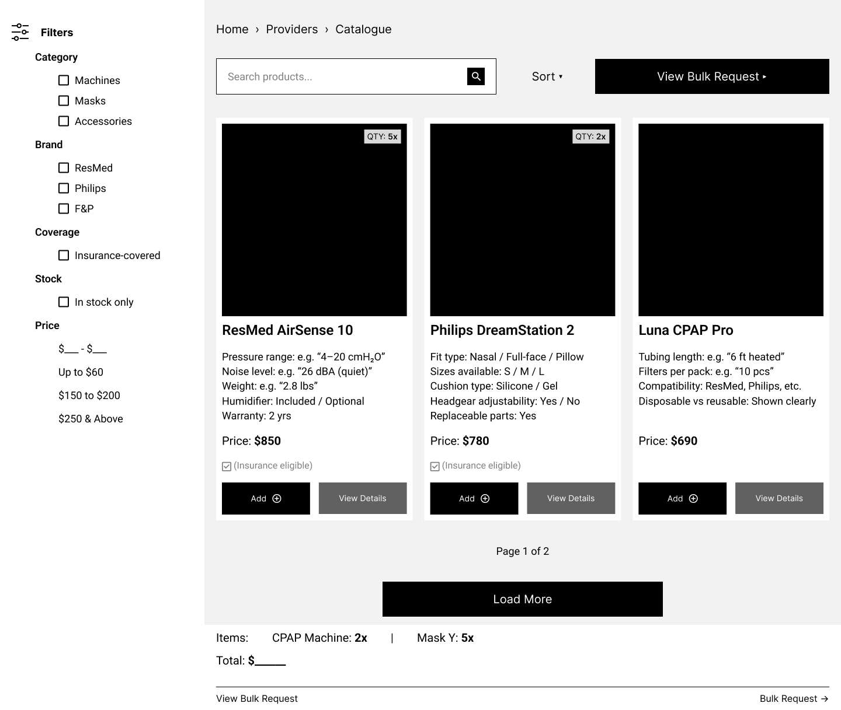Focus the Search products input field

(x=356, y=76)
